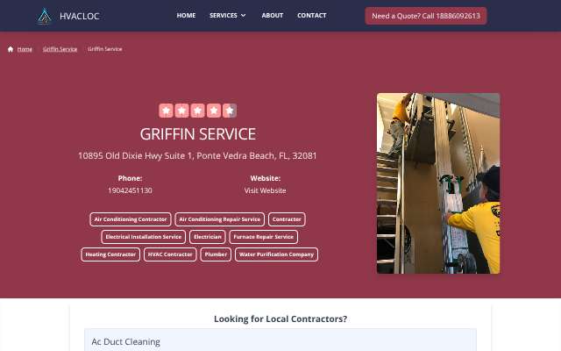Click the HVACLOC triangle logo icon
The height and width of the screenshot is (351, 561).
coord(45,16)
